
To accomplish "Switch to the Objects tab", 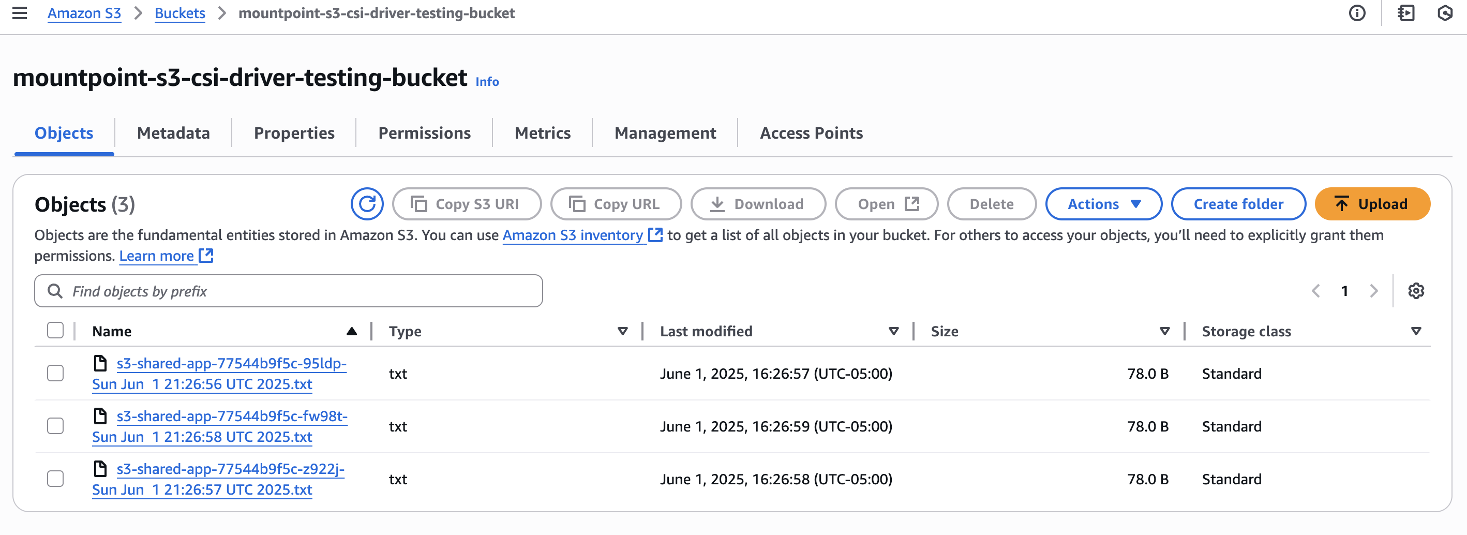I will click(64, 133).
